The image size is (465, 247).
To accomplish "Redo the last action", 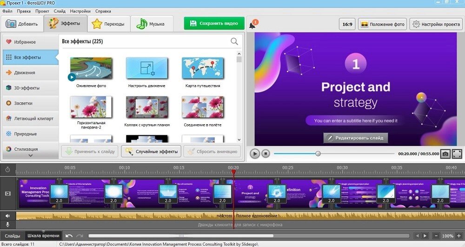I will click(80, 236).
